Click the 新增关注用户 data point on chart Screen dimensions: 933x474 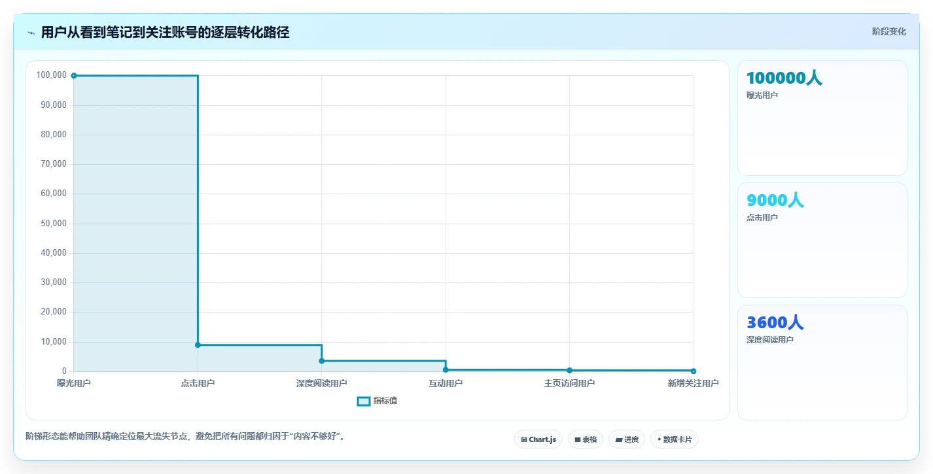click(x=694, y=371)
